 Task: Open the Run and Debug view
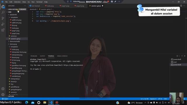tap(3, 24)
